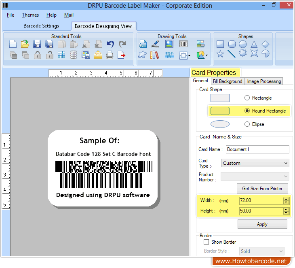
Task: Click the ellipse card shape preview
Action: pos(220,124)
